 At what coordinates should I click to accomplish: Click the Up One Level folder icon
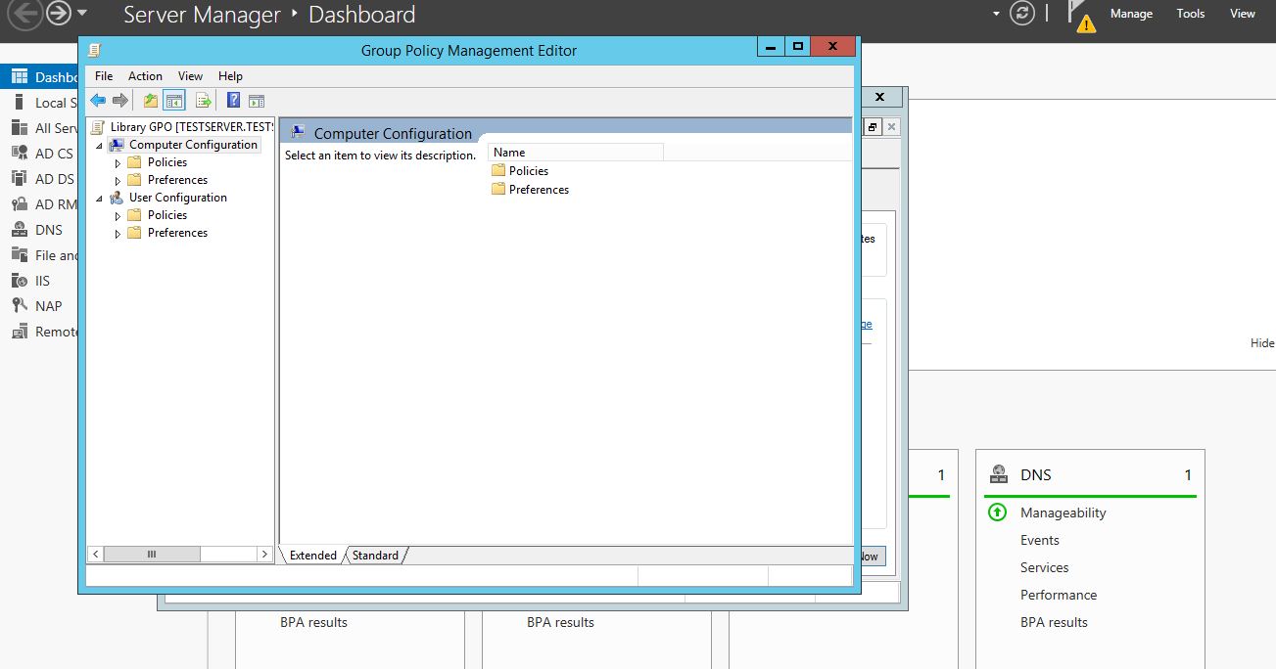click(151, 100)
